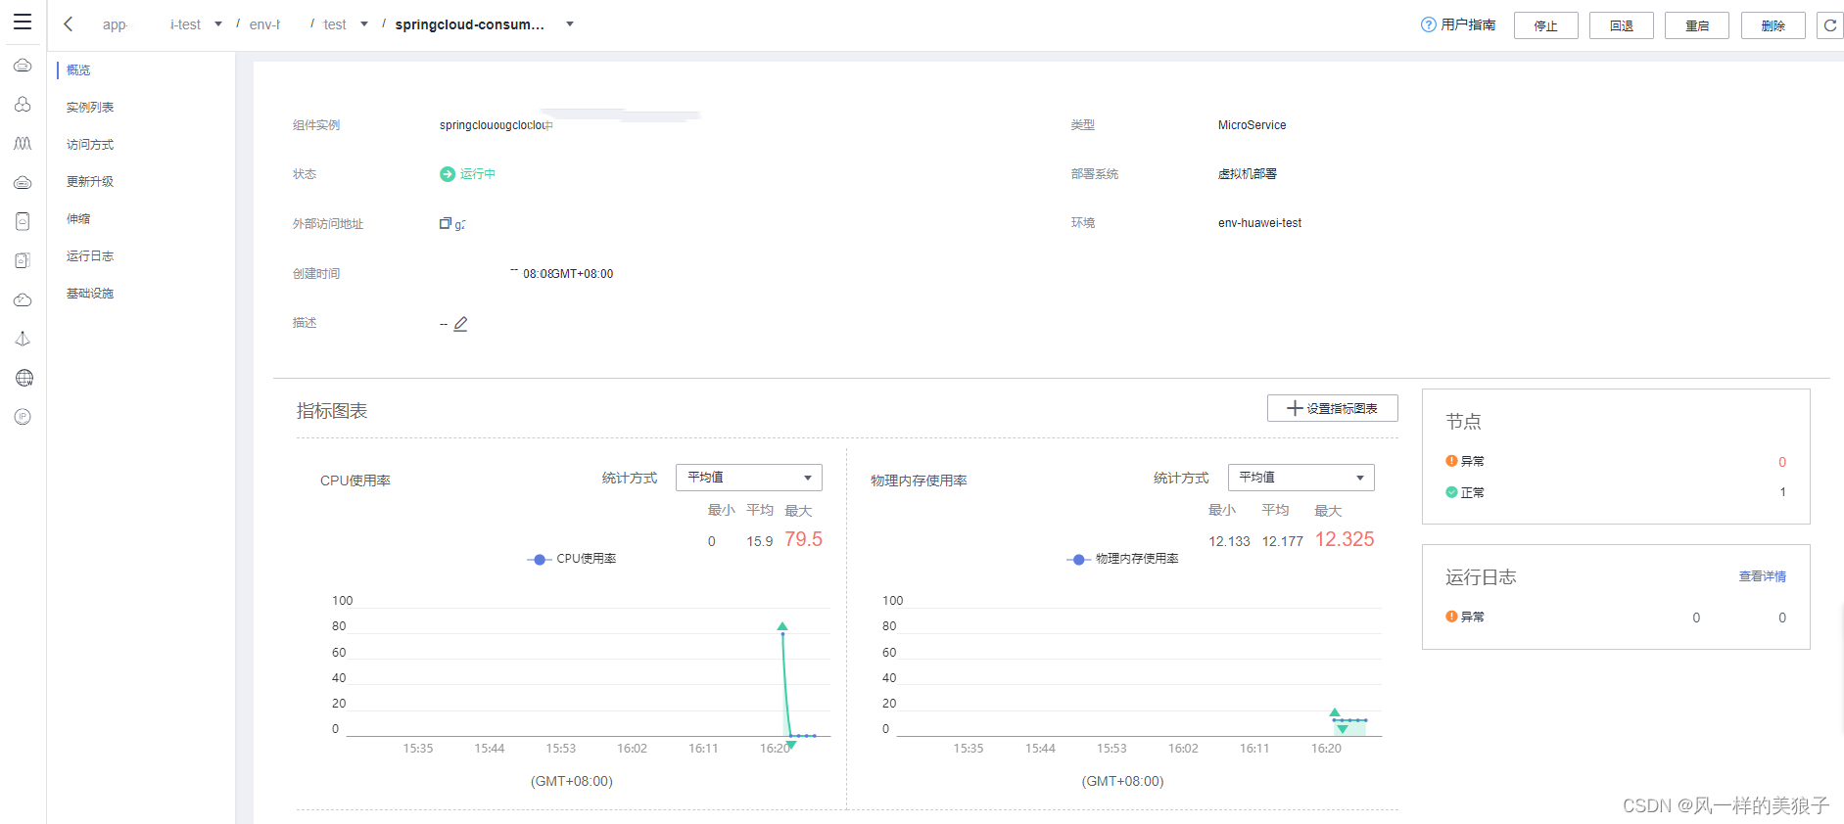Open memory chart 统计方式 dropdown

[x=1300, y=478]
